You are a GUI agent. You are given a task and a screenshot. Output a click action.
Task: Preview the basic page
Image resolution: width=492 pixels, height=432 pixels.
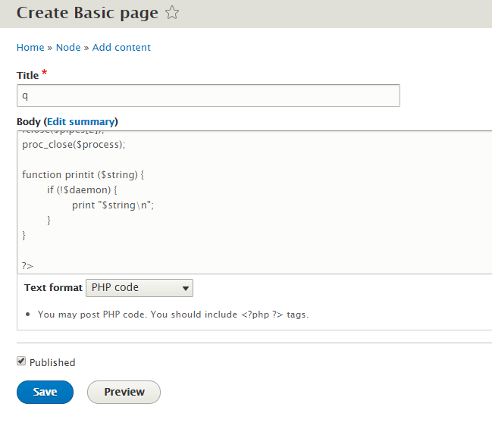pos(124,392)
